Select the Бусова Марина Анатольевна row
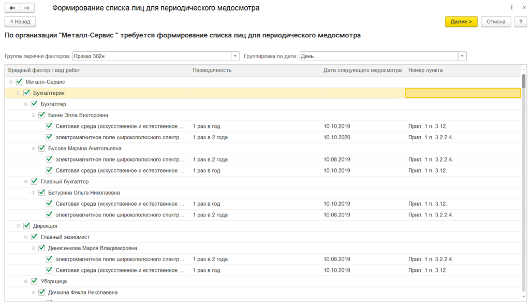 coord(263,149)
